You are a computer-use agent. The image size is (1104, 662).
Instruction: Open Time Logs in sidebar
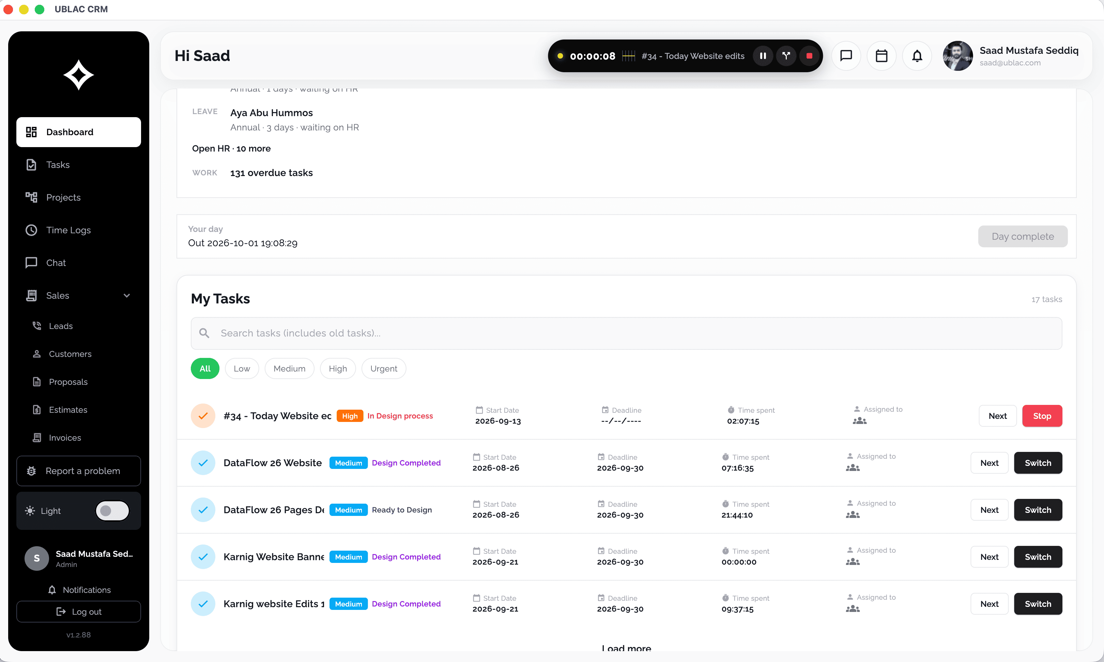pyautogui.click(x=78, y=230)
